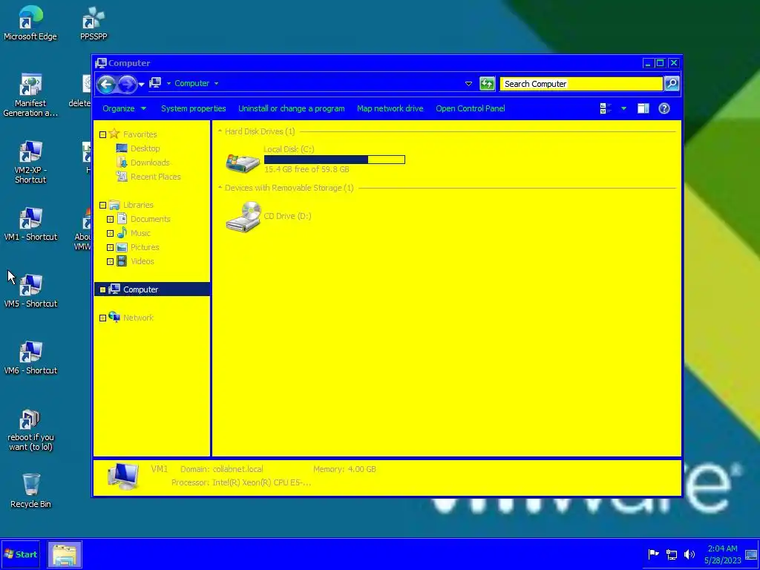Collapse the Favorites tree group
The image size is (760, 570).
point(102,135)
